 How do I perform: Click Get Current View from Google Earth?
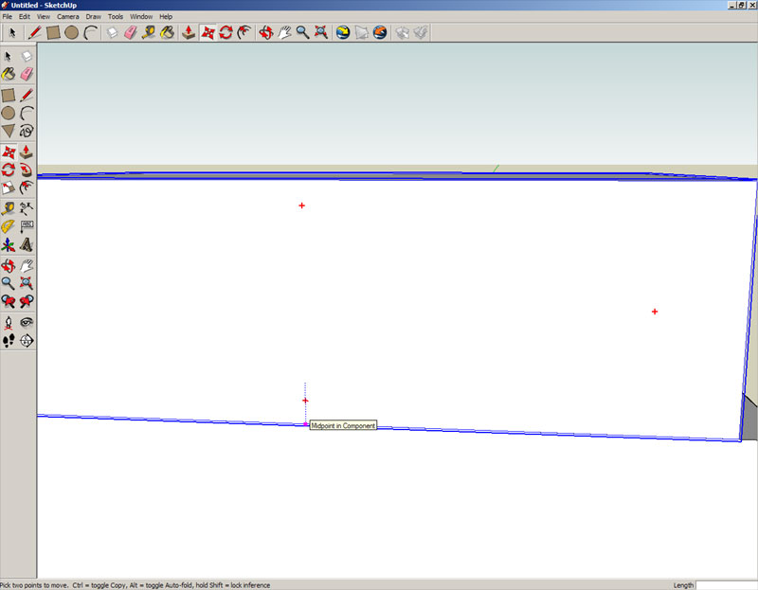click(341, 31)
